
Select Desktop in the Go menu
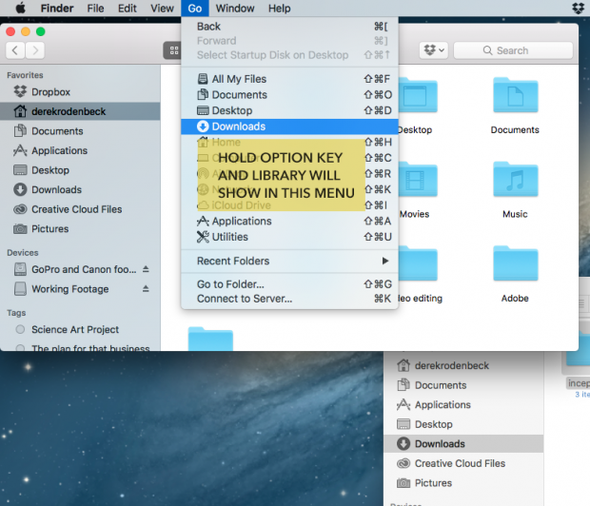pyautogui.click(x=289, y=110)
